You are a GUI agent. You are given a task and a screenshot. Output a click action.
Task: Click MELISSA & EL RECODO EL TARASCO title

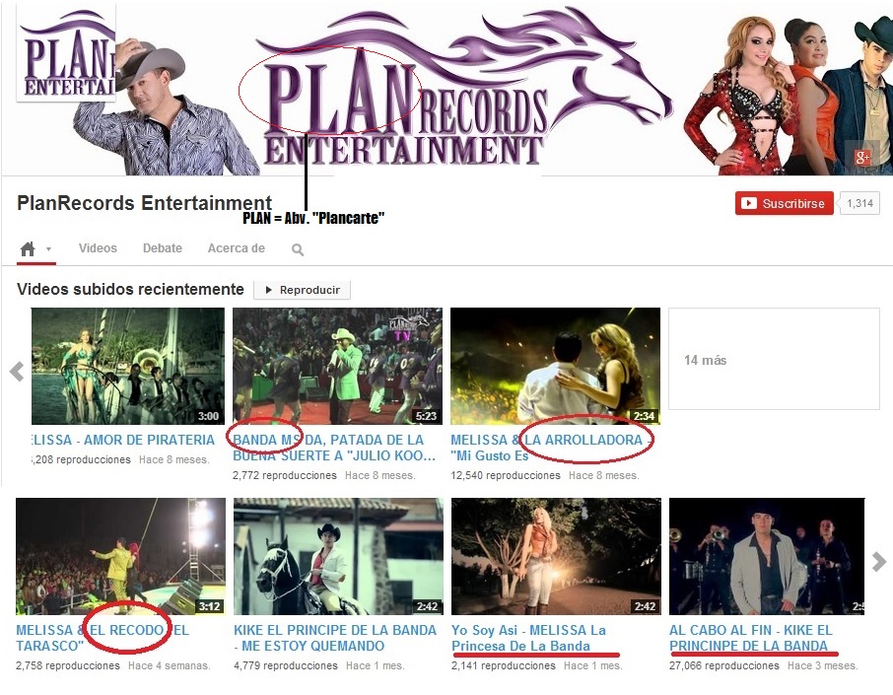103,638
